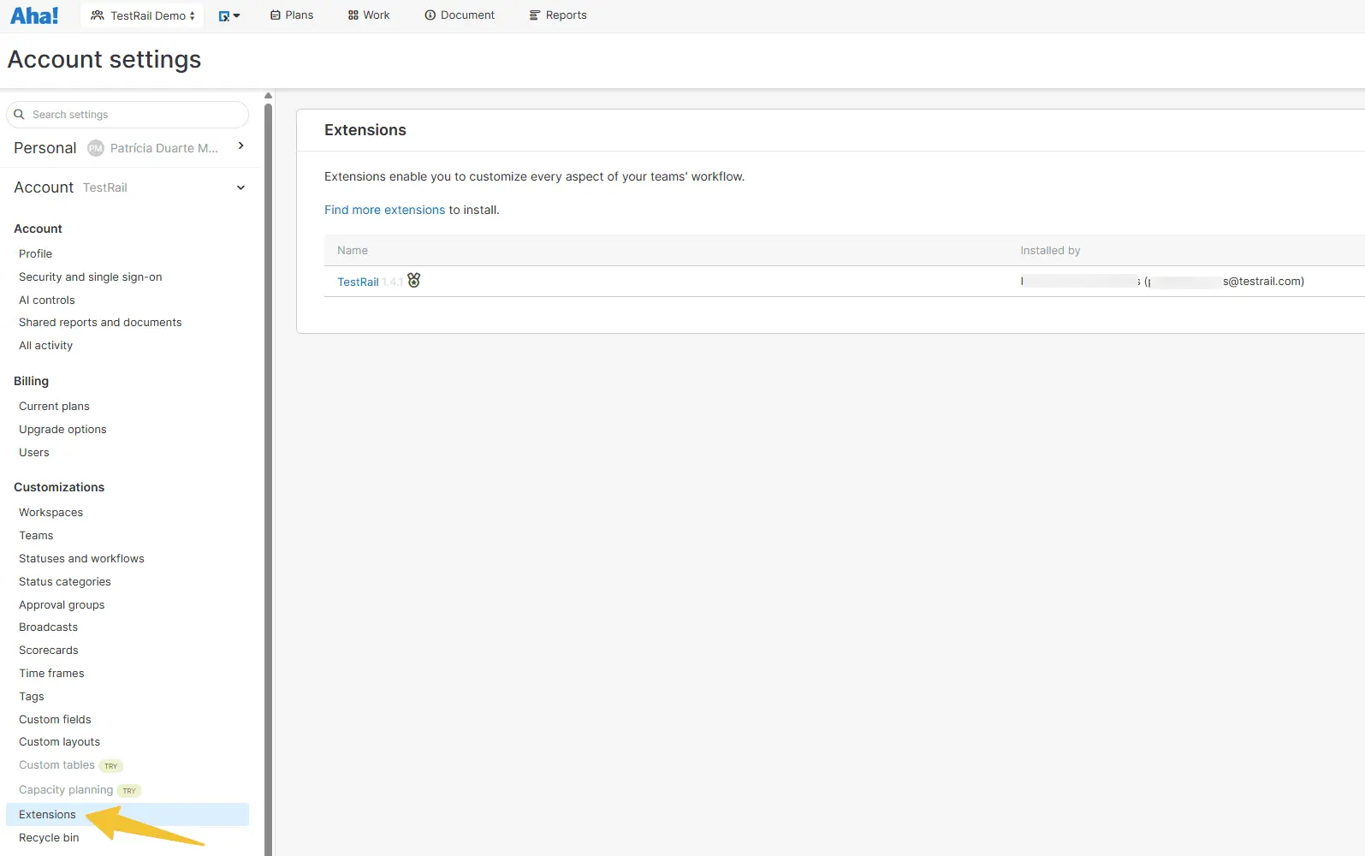The width and height of the screenshot is (1365, 856).
Task: Click the TRY badge beside Capacity planning
Action: coord(129,791)
